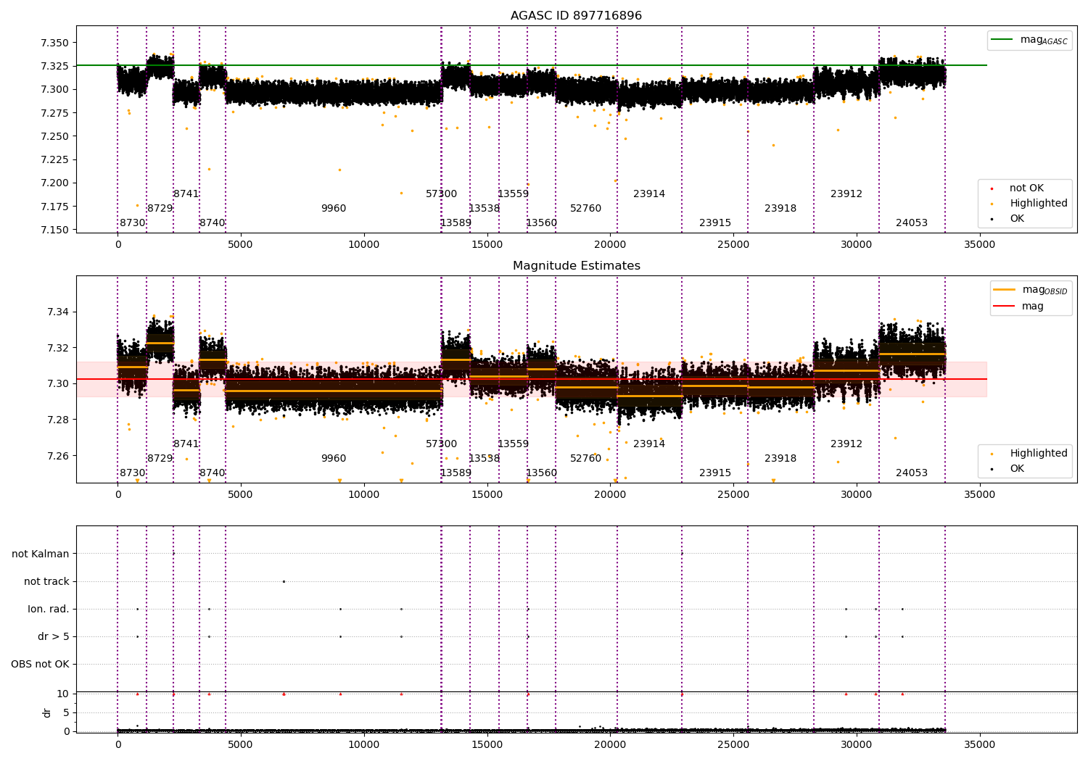Click the 'dr > 5' y-axis label
Viewport: 1088px width, 761px height.
[x=54, y=636]
